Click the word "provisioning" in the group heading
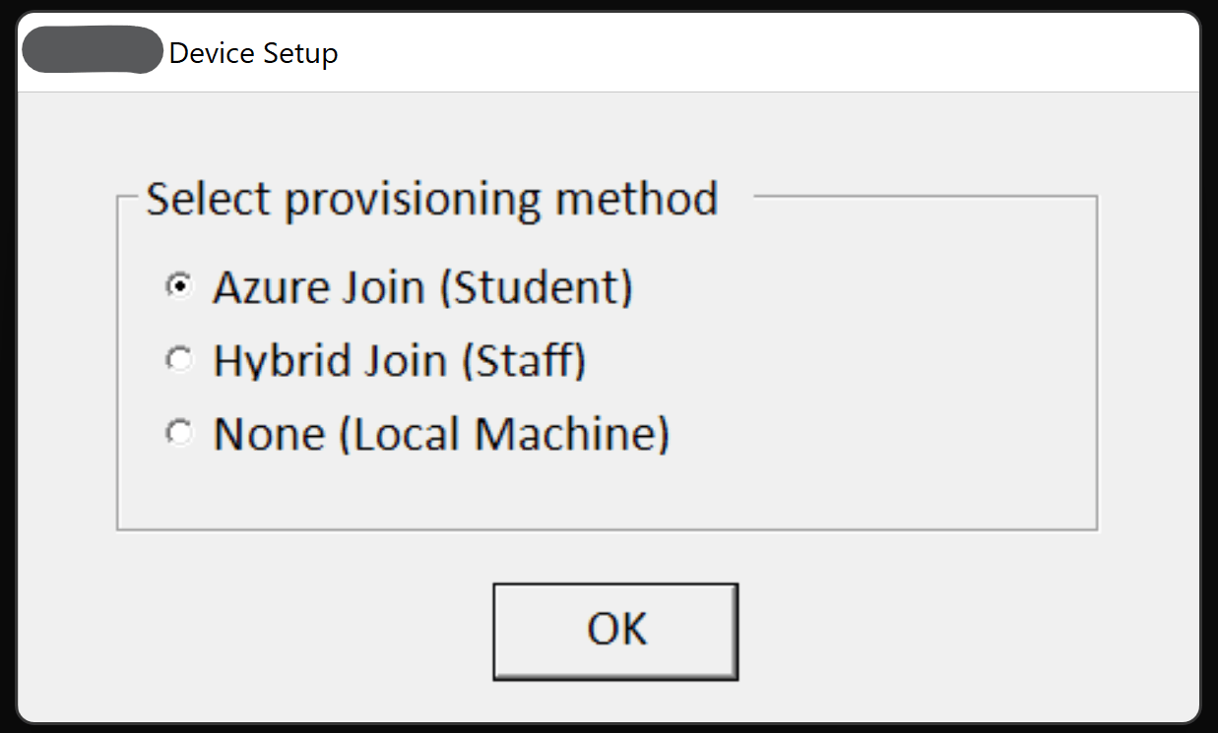This screenshot has height=733, width=1218. (413, 201)
